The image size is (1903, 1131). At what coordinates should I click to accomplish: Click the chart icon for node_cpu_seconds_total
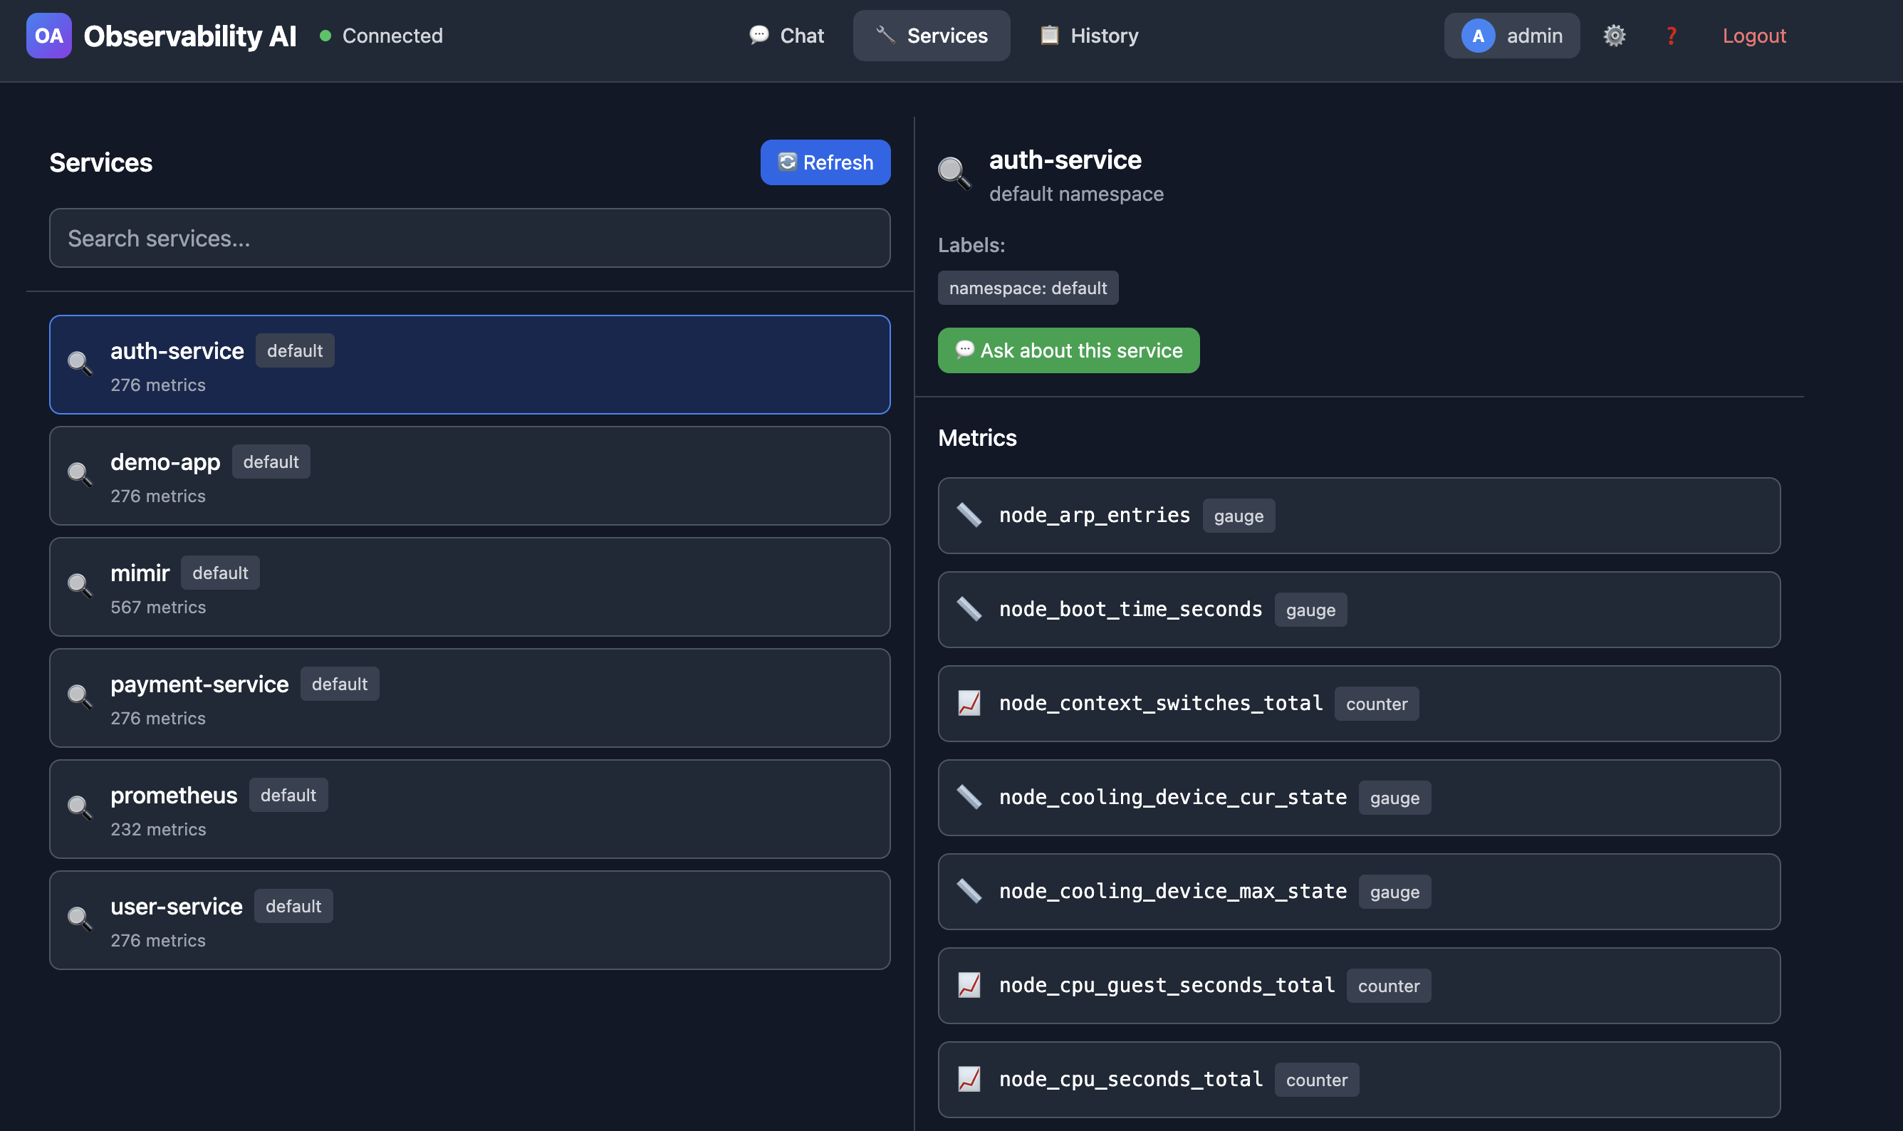point(969,1079)
